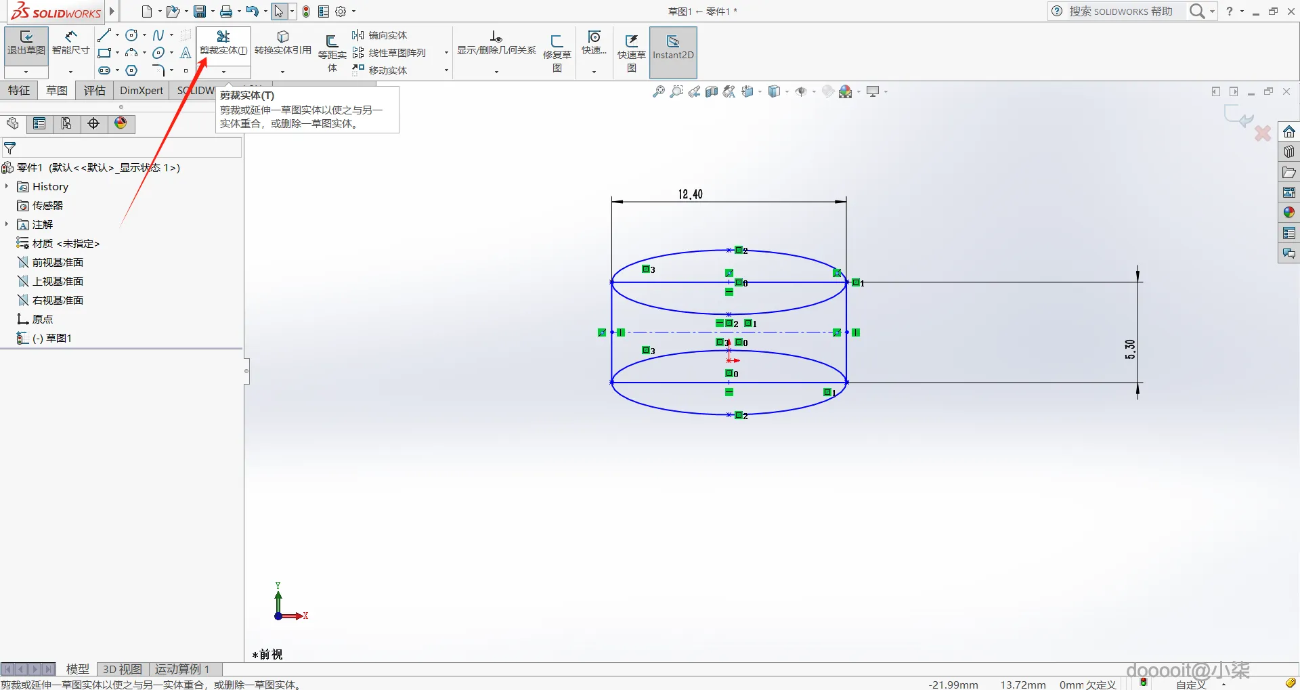Click the Repair Sketch (修复草图) tool
This screenshot has width=1300, height=690.
pyautogui.click(x=557, y=53)
